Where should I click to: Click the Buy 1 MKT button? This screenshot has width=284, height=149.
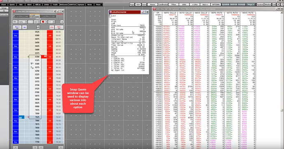pos(17,27)
